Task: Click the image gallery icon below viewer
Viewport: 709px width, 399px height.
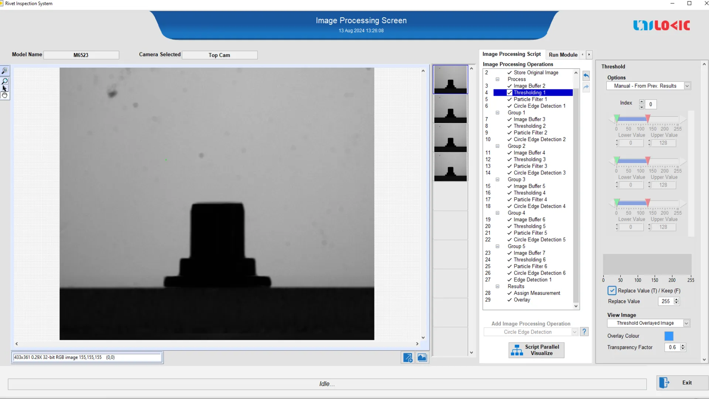Action: 422,357
